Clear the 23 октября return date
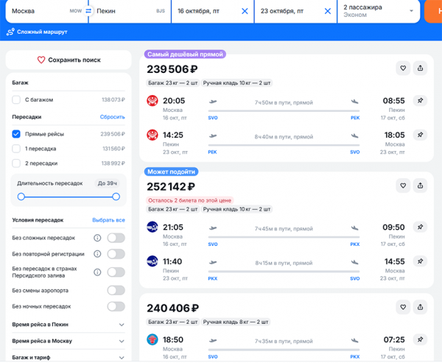Screen dimensions: 442x363 328,11
